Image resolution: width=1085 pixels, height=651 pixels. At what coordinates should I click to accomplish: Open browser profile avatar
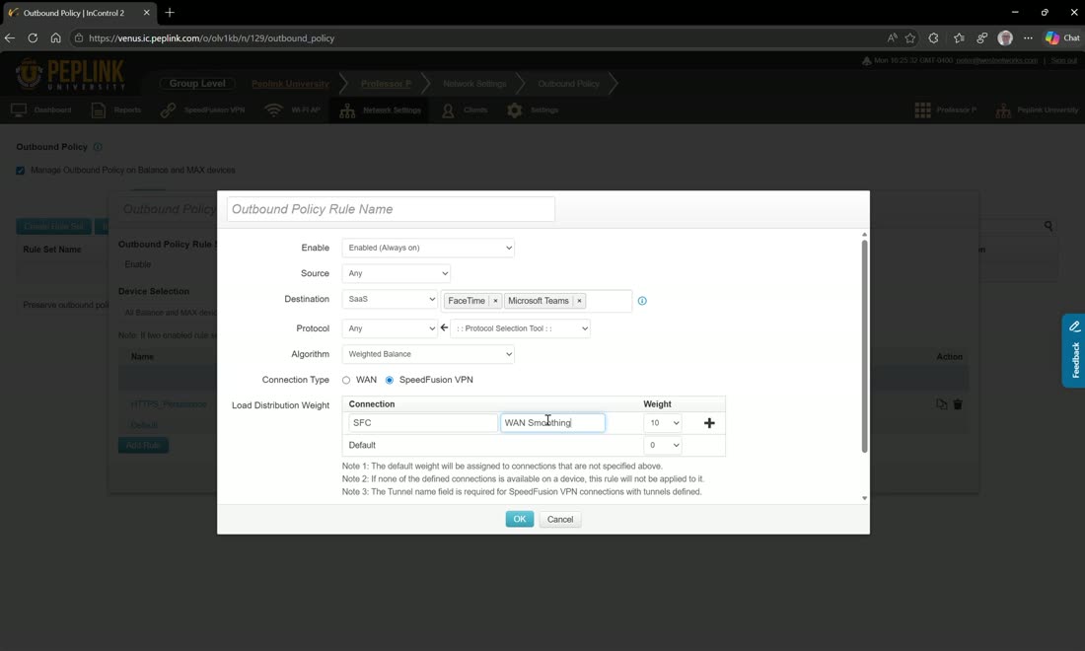(1005, 38)
